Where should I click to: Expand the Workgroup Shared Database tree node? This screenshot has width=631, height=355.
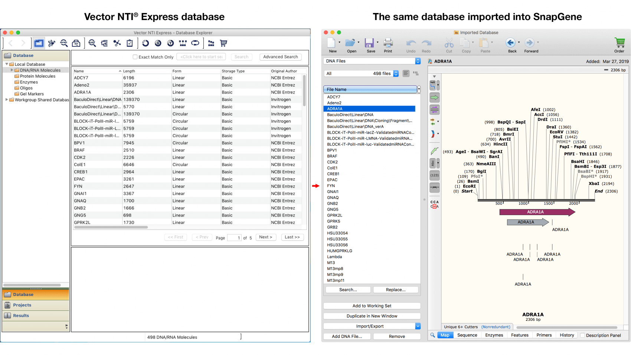coord(6,100)
